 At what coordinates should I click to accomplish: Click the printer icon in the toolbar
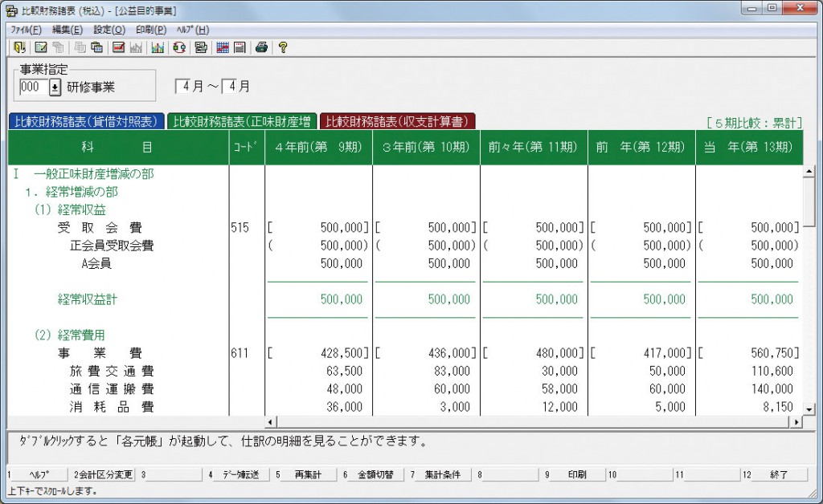pos(260,47)
